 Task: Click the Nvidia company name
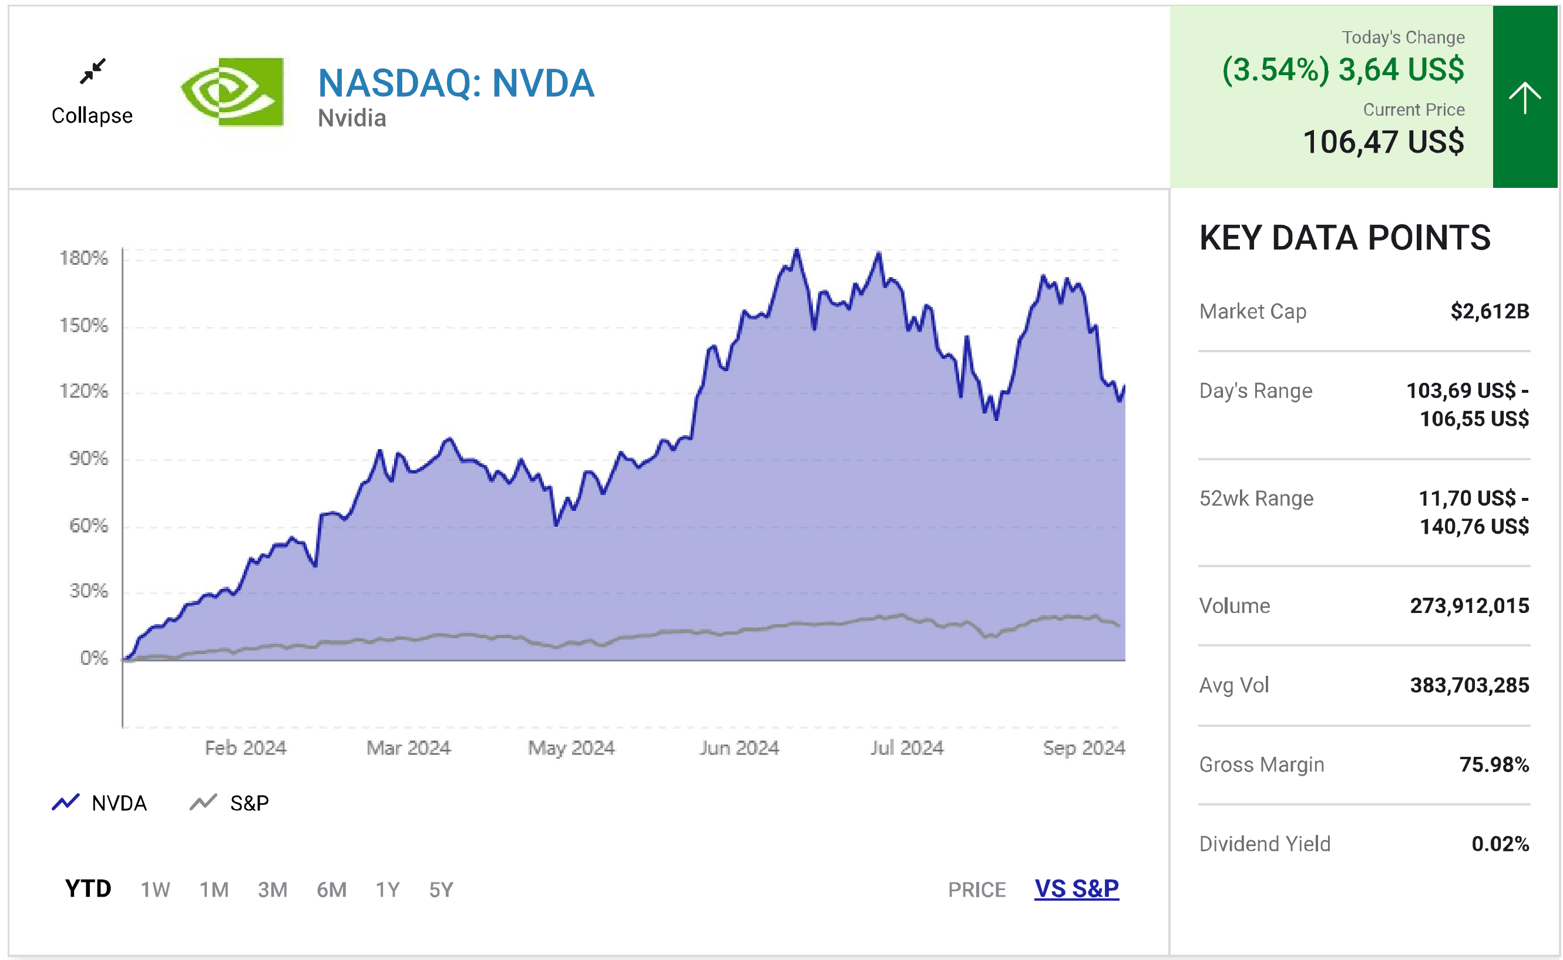352,118
